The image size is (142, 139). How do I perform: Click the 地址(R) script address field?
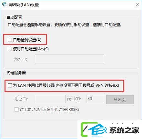click(x=69, y=59)
